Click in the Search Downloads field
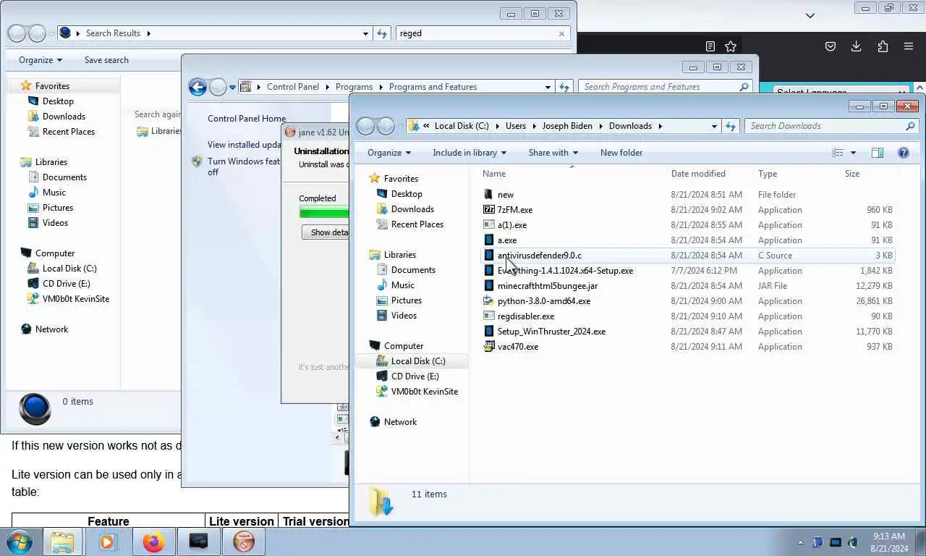The width and height of the screenshot is (926, 556). click(x=825, y=126)
